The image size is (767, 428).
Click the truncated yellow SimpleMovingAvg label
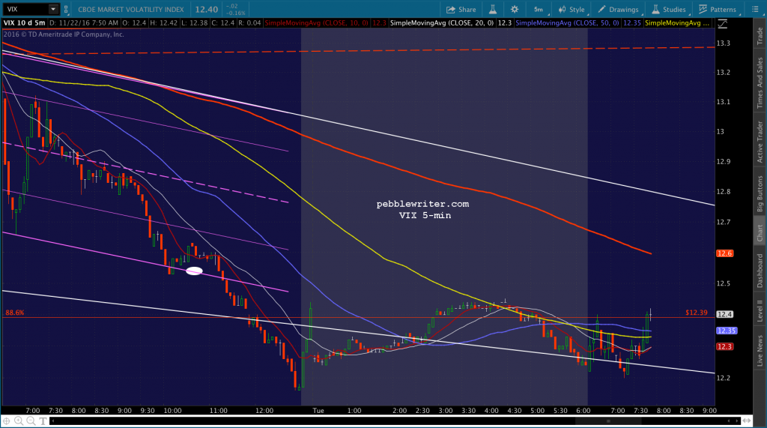pyautogui.click(x=677, y=23)
